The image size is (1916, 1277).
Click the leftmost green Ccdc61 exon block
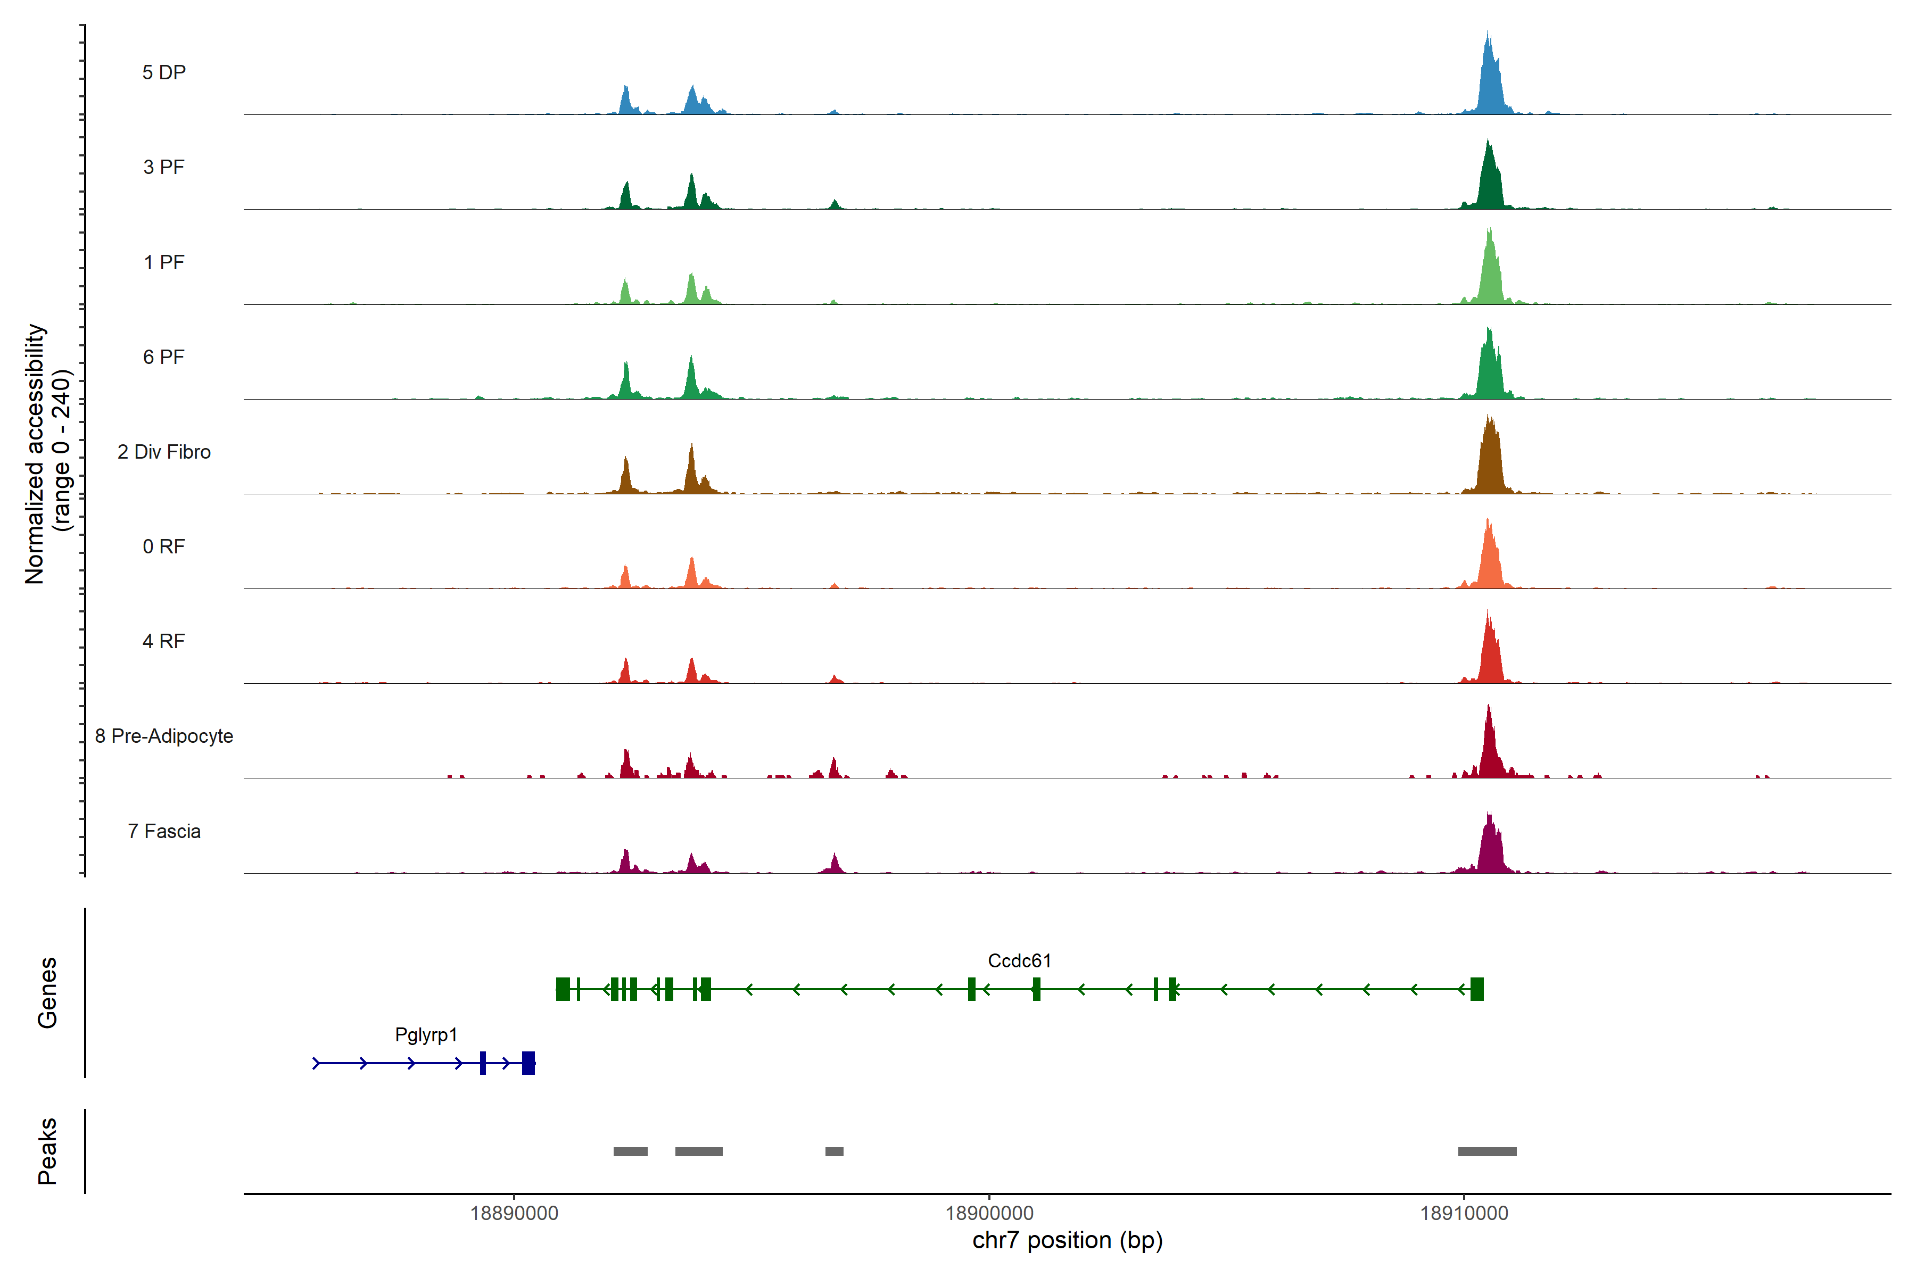tap(563, 989)
